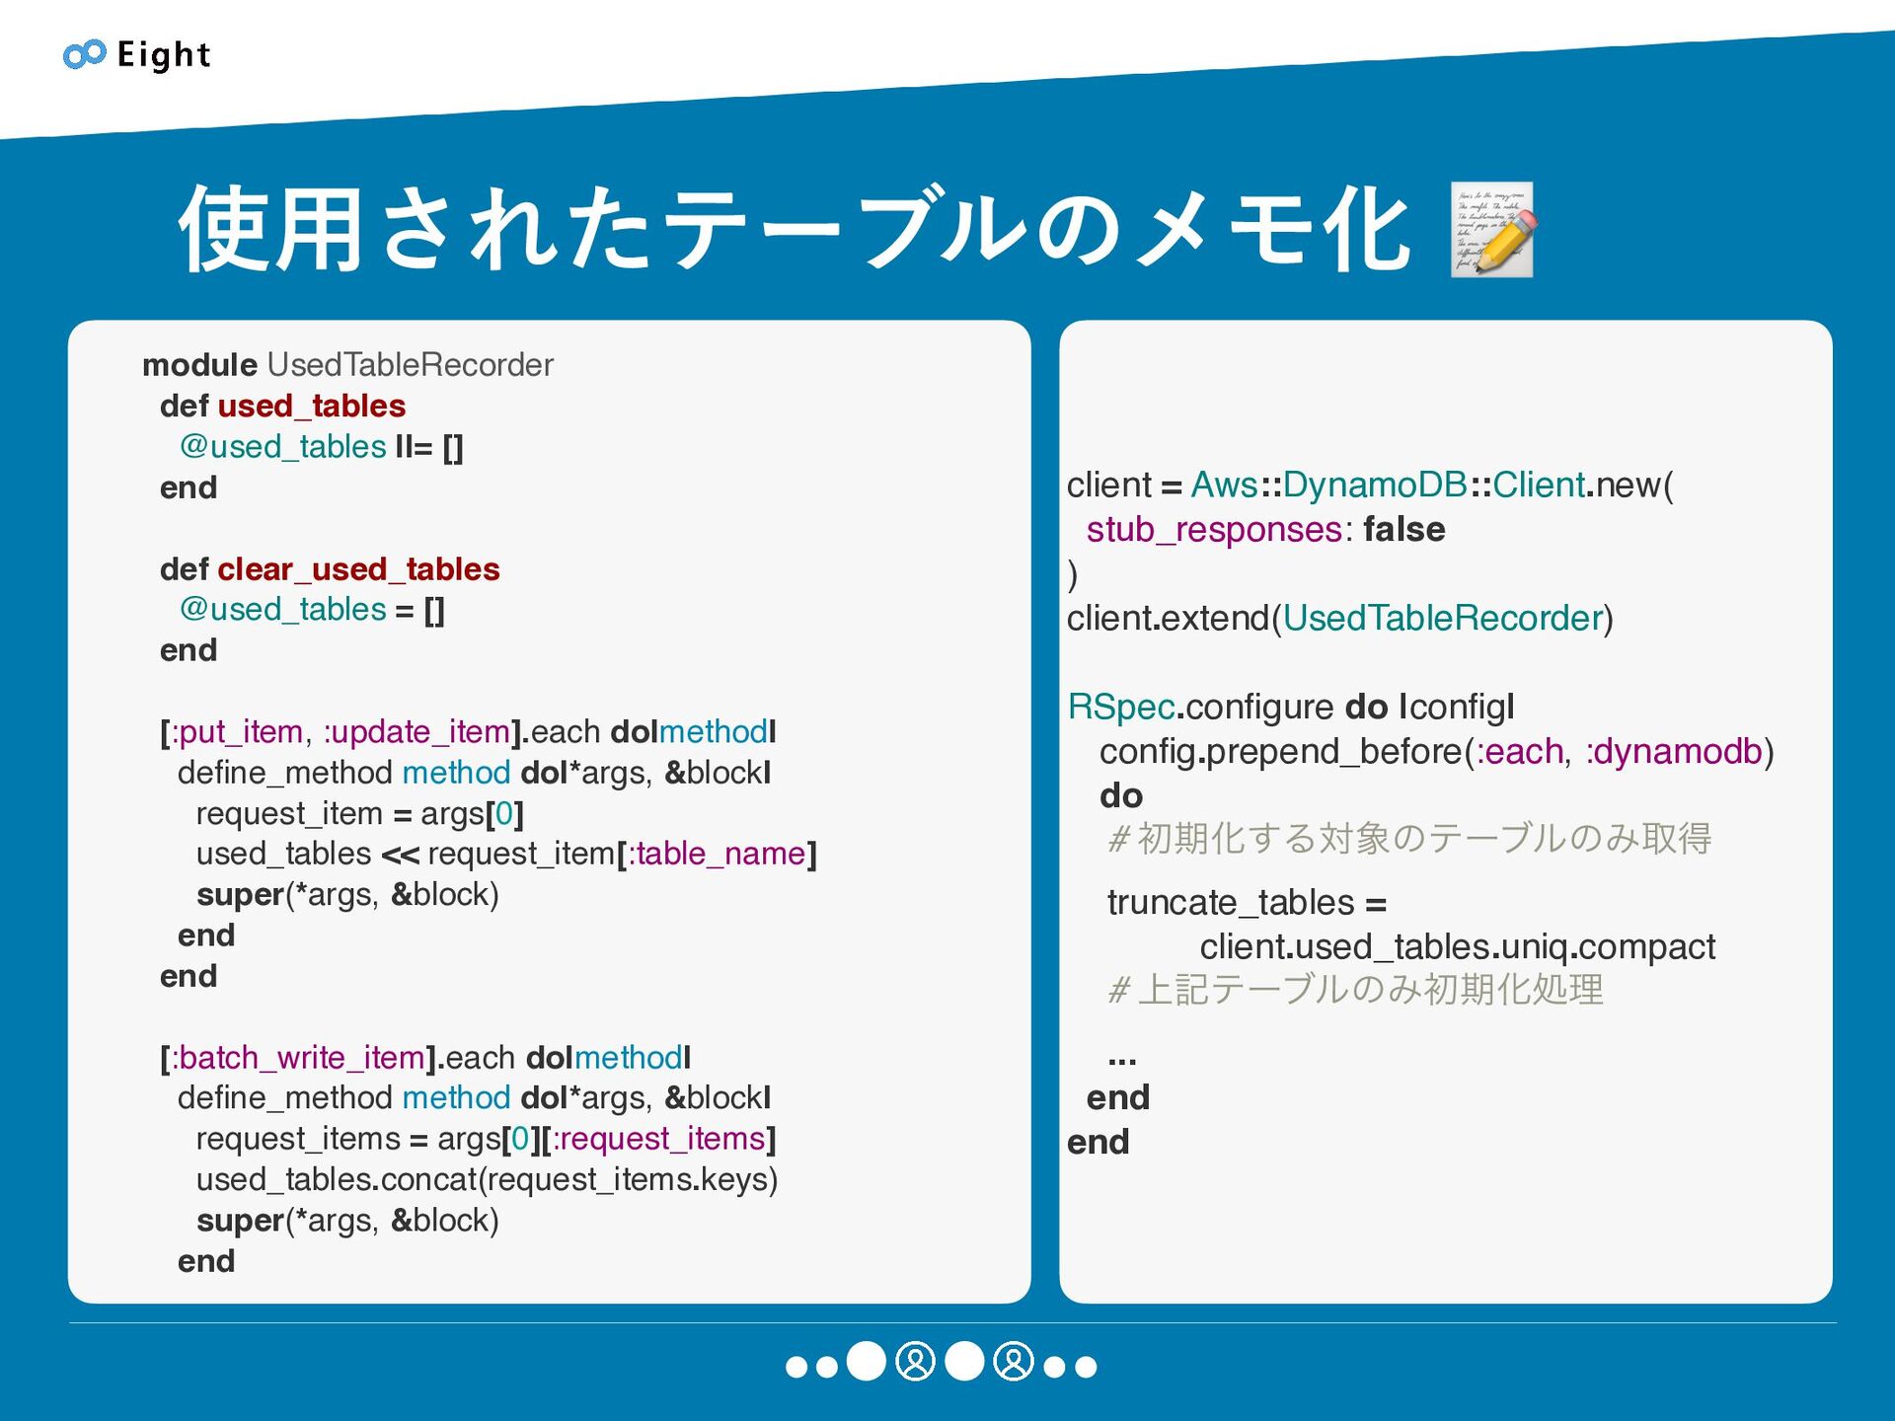Click '[:batch_write_item].each do' line

(x=425, y=1058)
